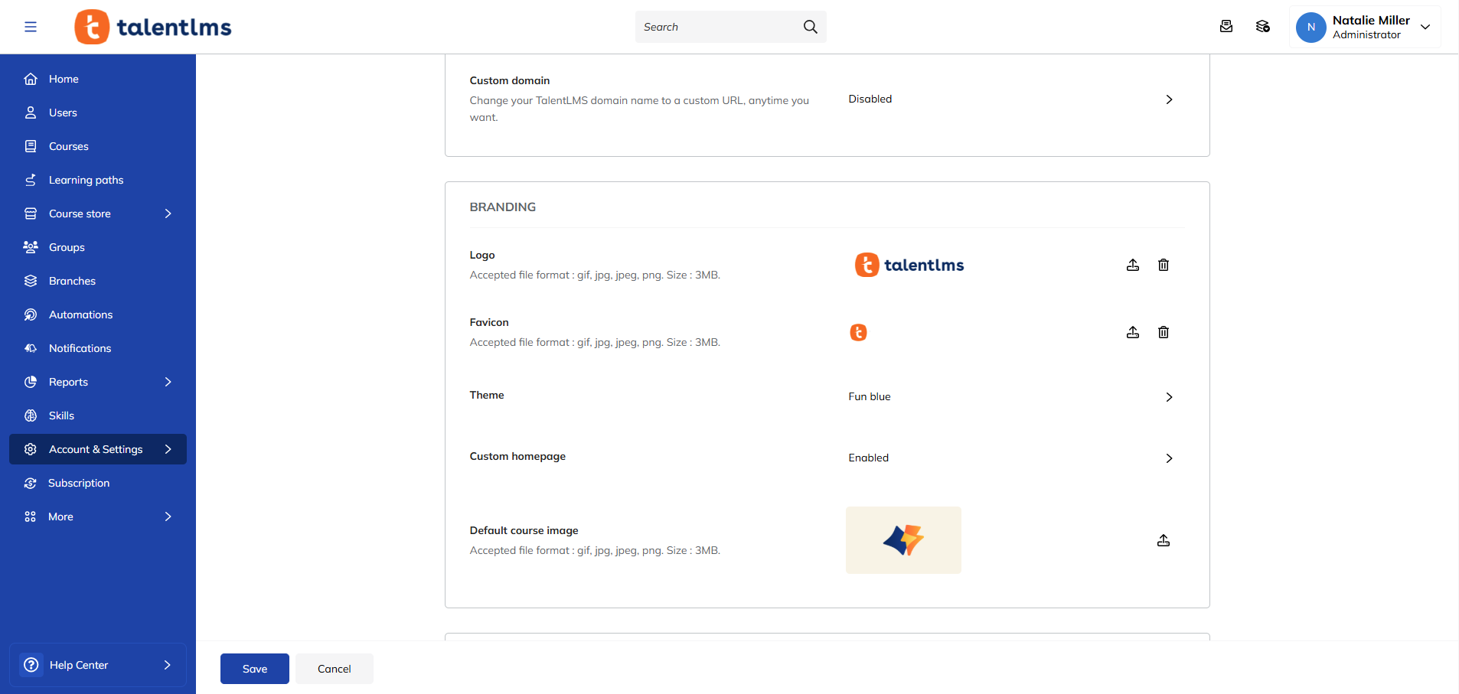Save the settings changes
Viewport: 1459px width, 694px height.
(254, 669)
